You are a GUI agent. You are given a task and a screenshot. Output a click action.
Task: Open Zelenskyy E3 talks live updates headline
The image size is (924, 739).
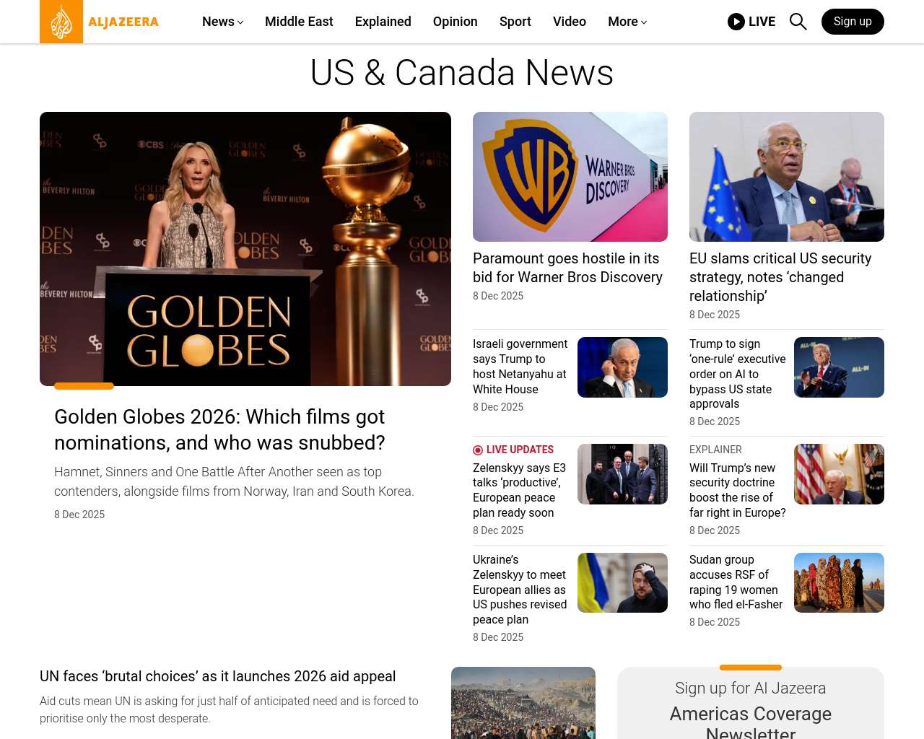[x=519, y=490]
